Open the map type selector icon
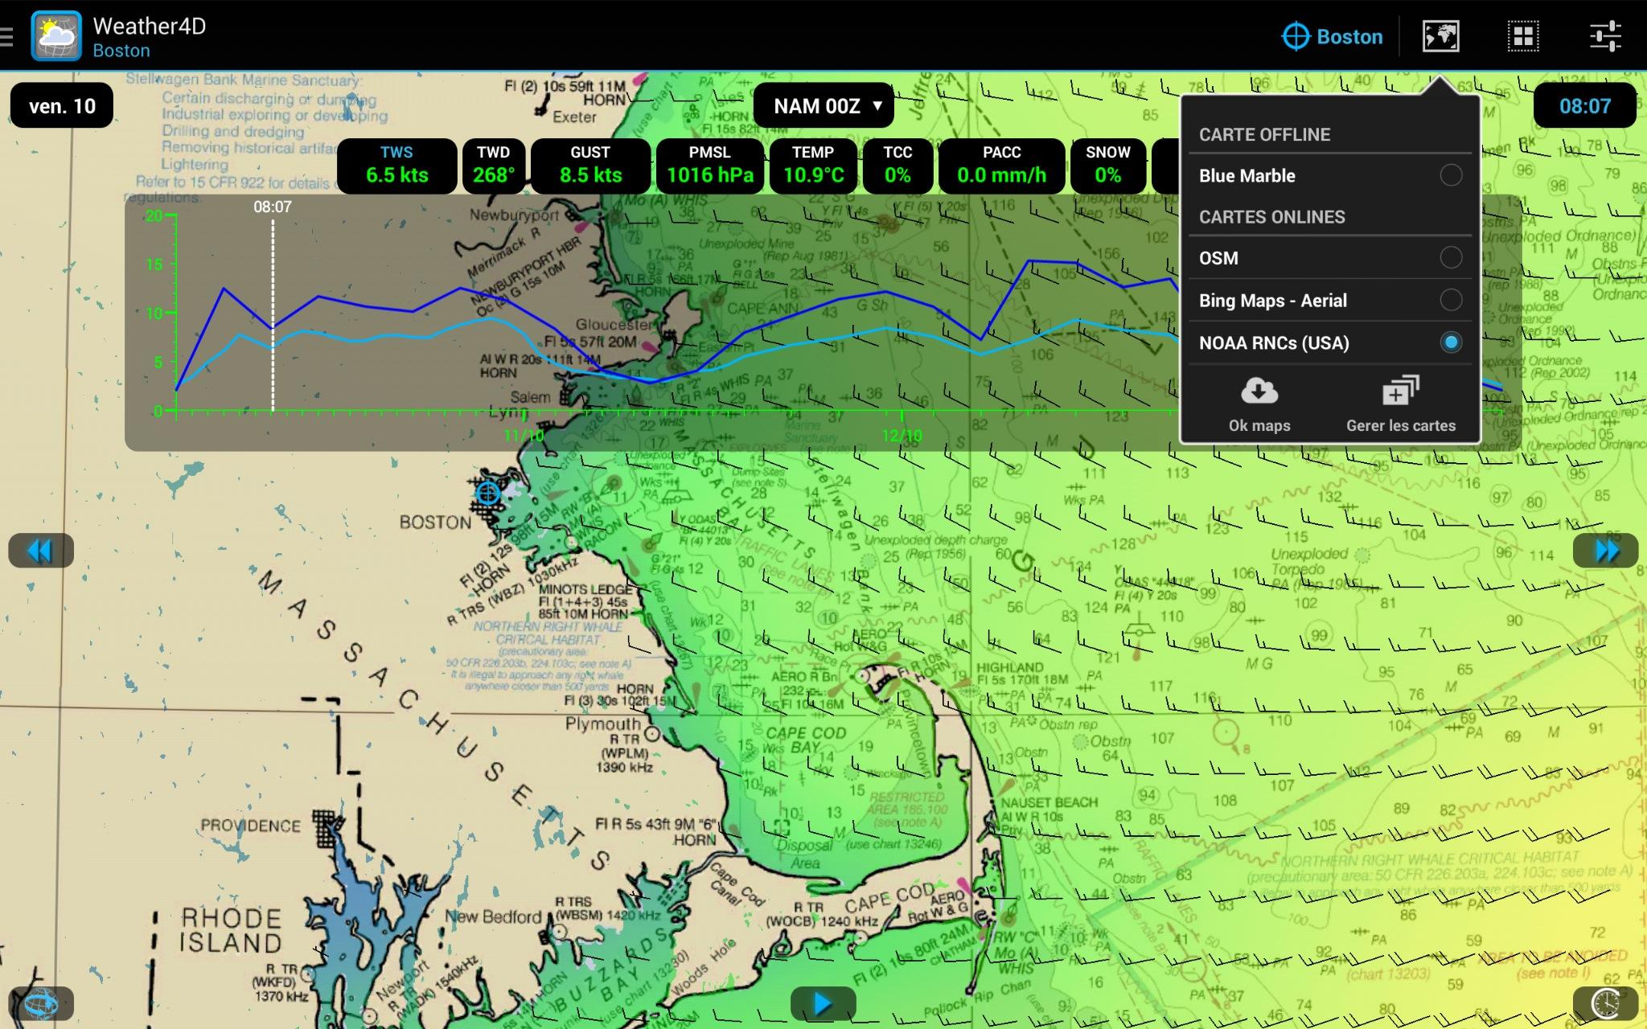The width and height of the screenshot is (1647, 1029). 1440,36
